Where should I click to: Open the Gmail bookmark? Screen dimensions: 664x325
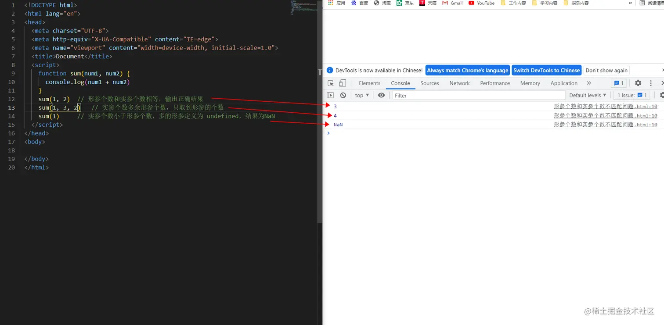click(x=452, y=3)
